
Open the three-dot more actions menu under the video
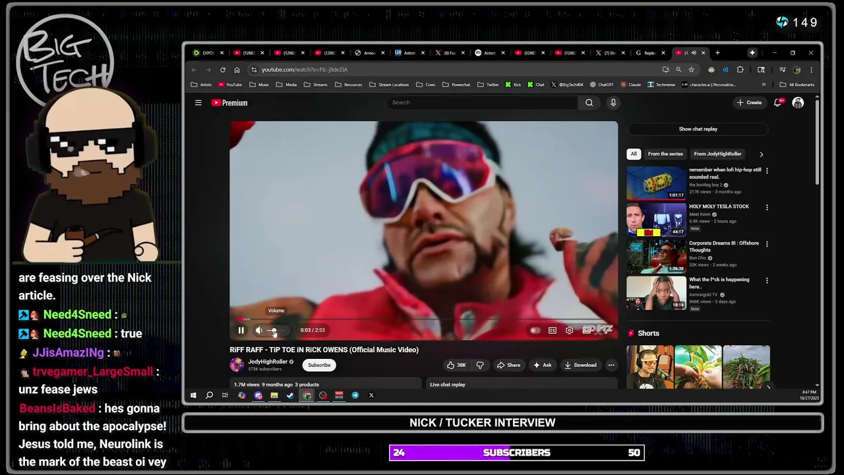611,365
